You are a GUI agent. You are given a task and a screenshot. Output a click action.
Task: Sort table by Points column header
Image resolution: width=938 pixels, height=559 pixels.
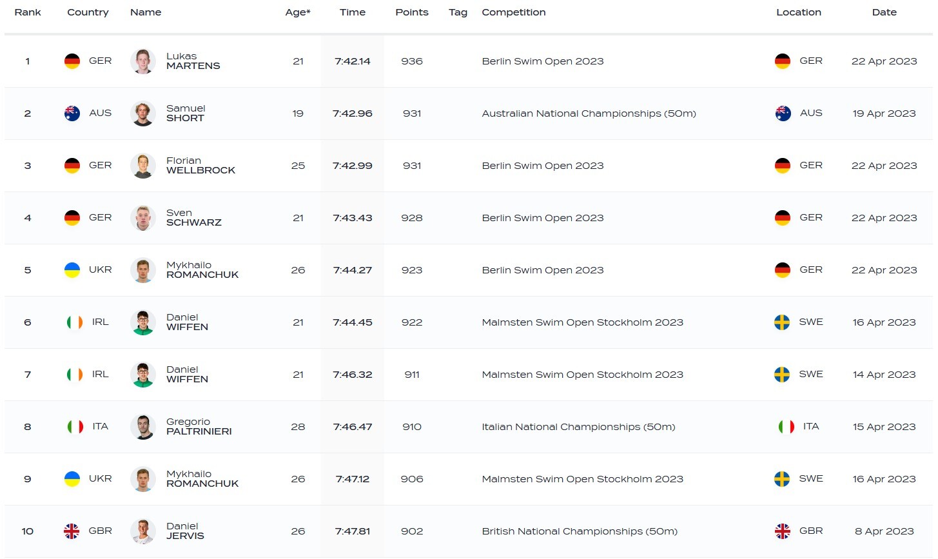click(x=412, y=12)
